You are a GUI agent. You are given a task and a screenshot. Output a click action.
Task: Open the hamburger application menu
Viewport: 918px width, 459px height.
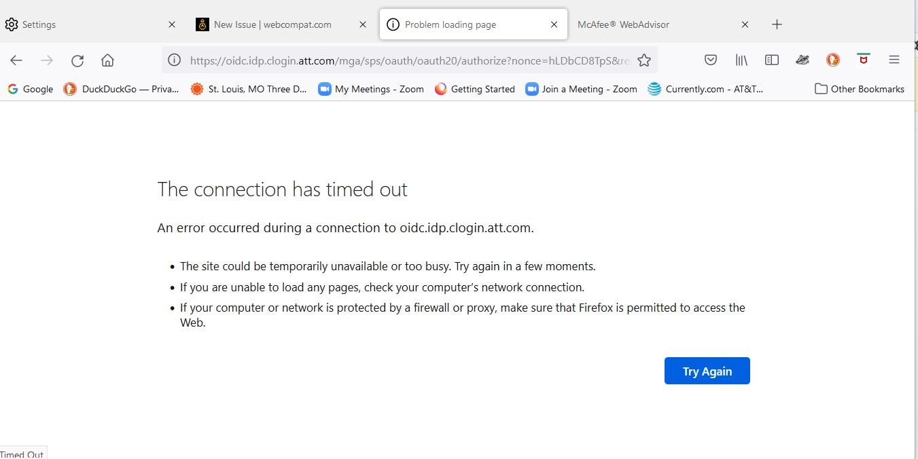(x=894, y=60)
